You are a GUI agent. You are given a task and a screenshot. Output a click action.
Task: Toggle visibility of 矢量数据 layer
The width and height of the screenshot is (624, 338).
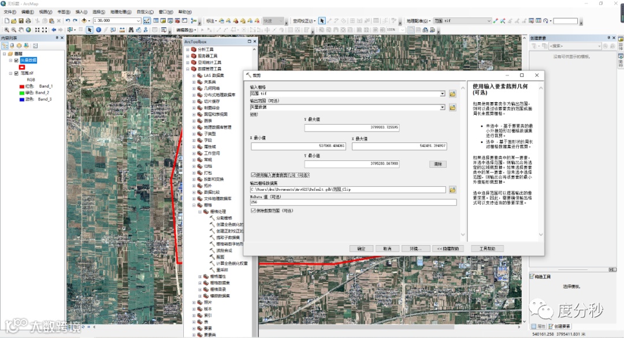[x=16, y=61]
